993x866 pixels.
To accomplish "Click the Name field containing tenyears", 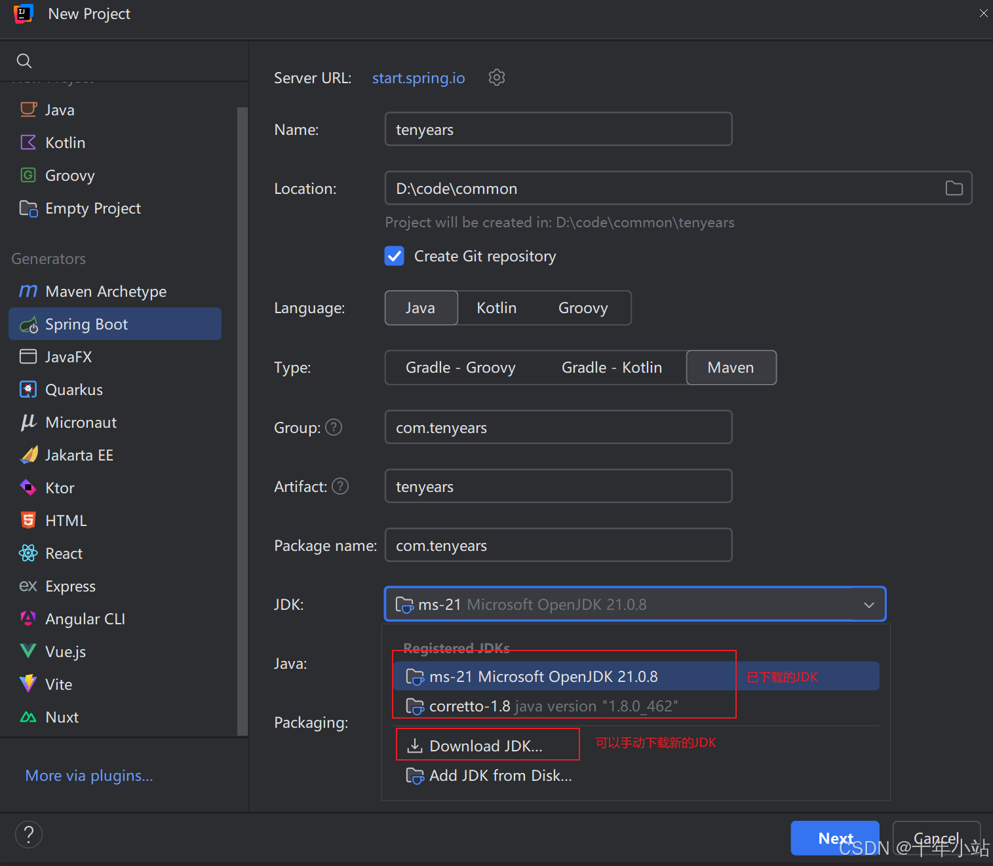I will tap(558, 129).
